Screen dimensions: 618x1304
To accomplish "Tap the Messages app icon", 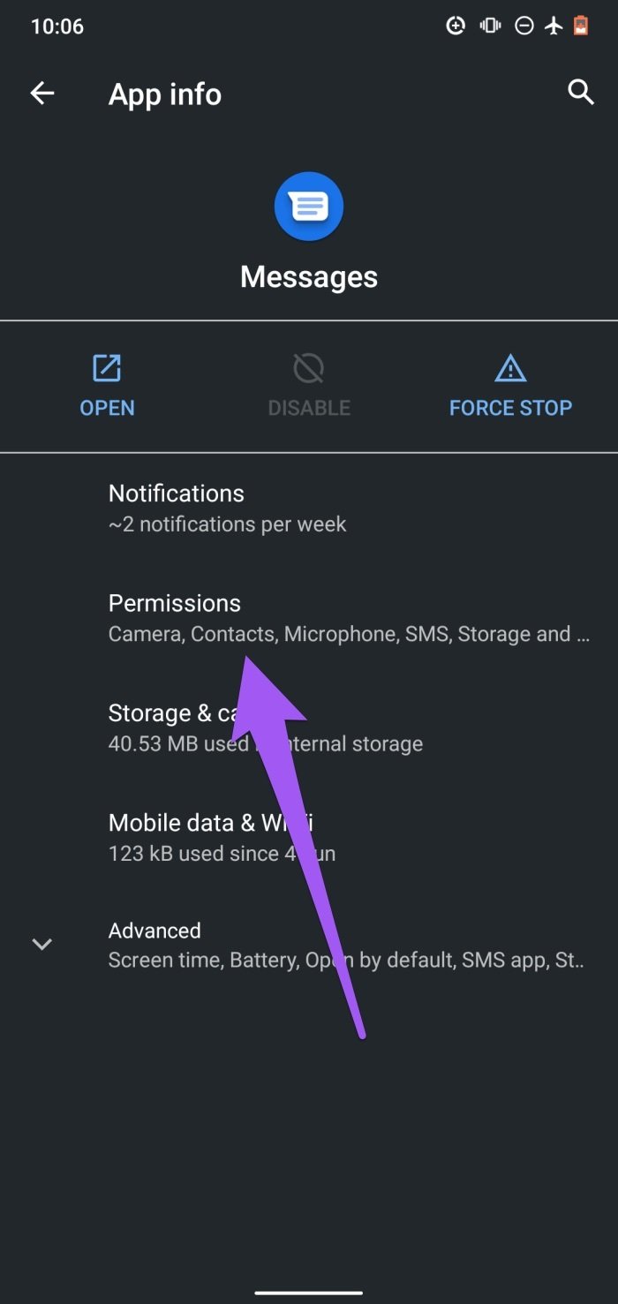I will click(308, 206).
